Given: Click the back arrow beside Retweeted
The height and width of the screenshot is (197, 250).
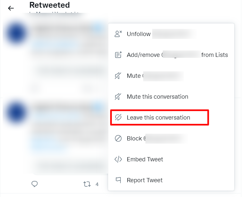Looking at the screenshot, I should coord(11,8).
